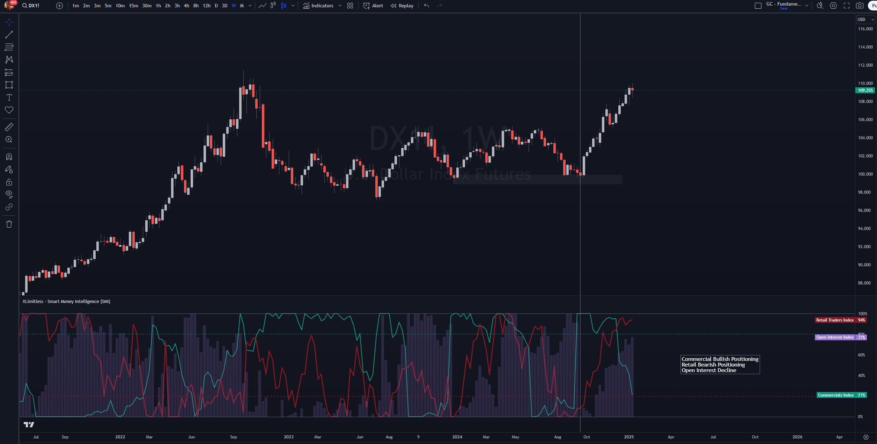The image size is (877, 444).
Task: Click the Alert button
Action: 373,6
